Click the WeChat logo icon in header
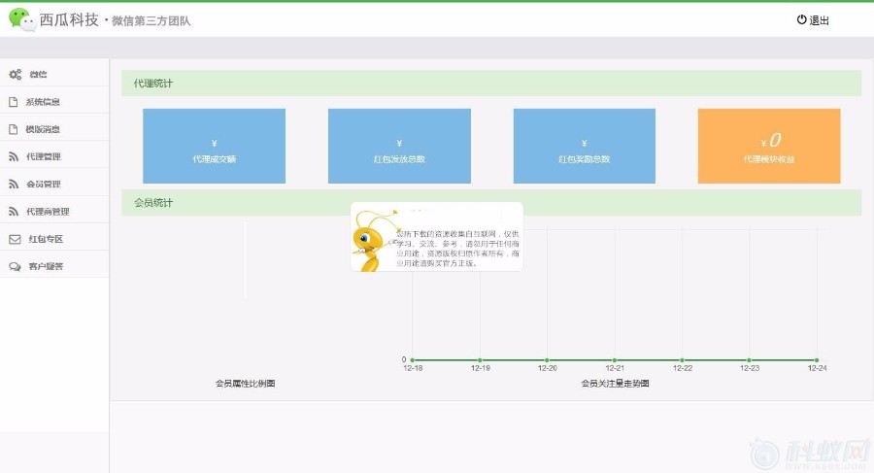The width and height of the screenshot is (874, 473). [22, 20]
